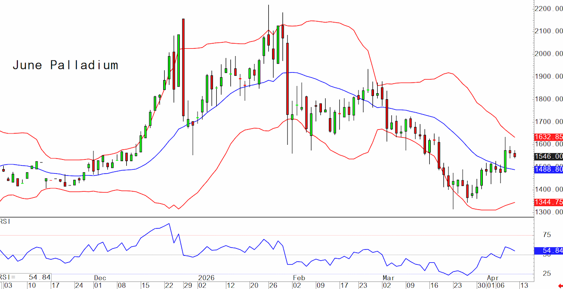Select the Mar month label
The width and height of the screenshot is (563, 289).
click(388, 278)
